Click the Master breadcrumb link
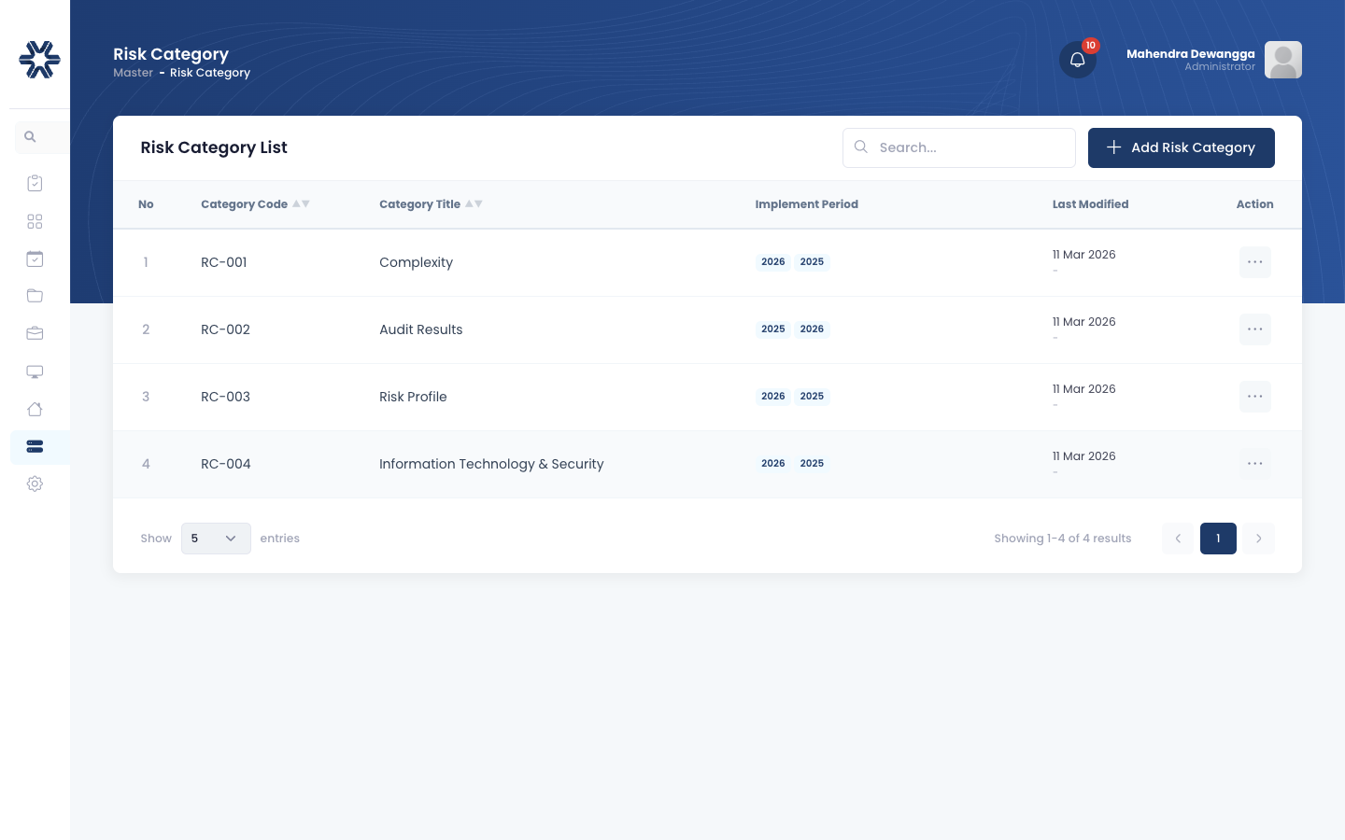Viewport: 1345px width, 840px height. pos(133,73)
